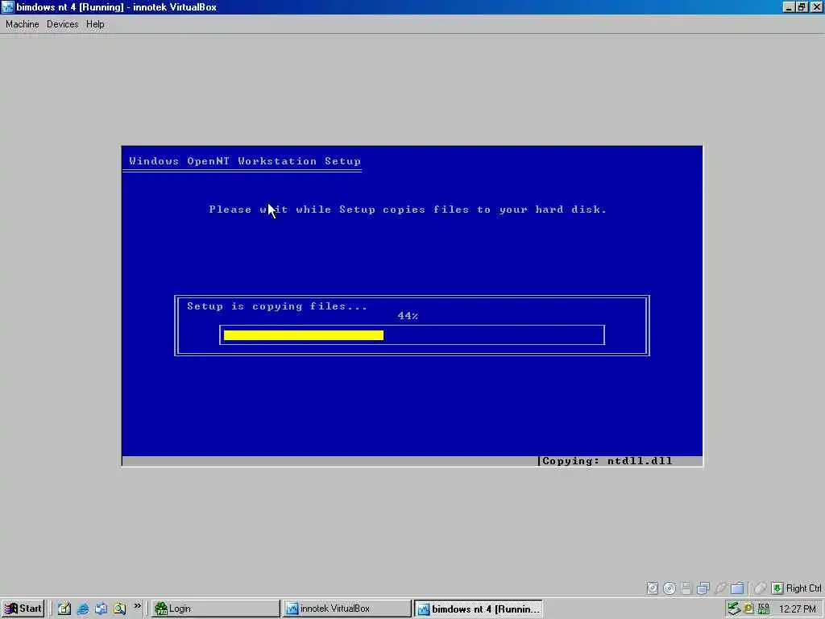Select the bimdows nt 4 taskbar button
The width and height of the screenshot is (825, 619).
pyautogui.click(x=479, y=609)
